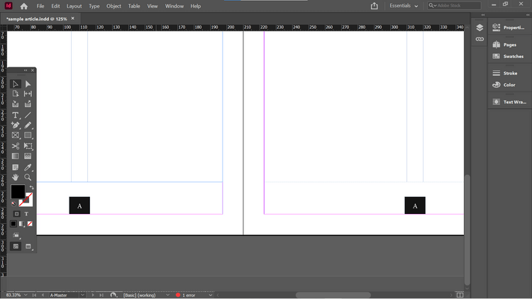Select the Type tool
The width and height of the screenshot is (532, 299).
tap(16, 115)
